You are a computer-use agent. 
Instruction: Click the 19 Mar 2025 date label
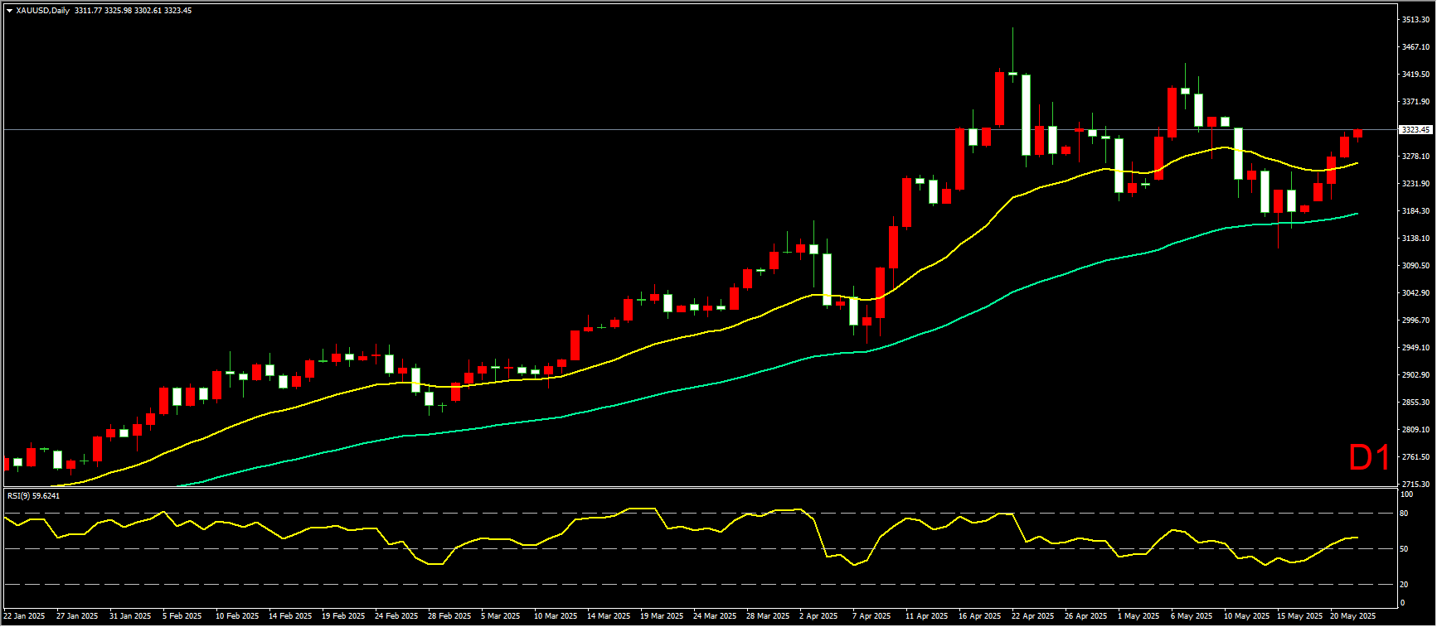tap(662, 616)
